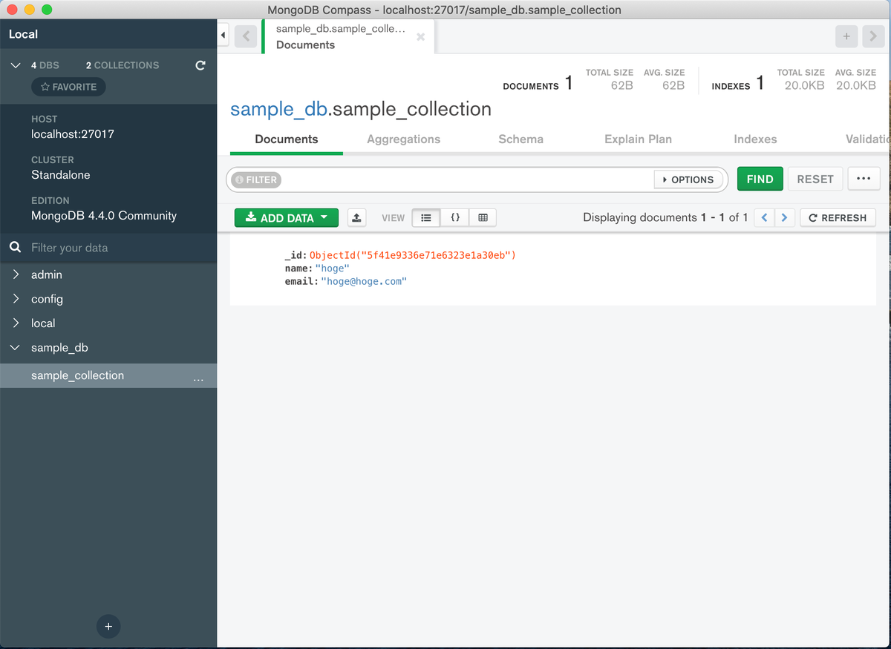The width and height of the screenshot is (891, 649).
Task: Select the config database name
Action: pyautogui.click(x=47, y=299)
